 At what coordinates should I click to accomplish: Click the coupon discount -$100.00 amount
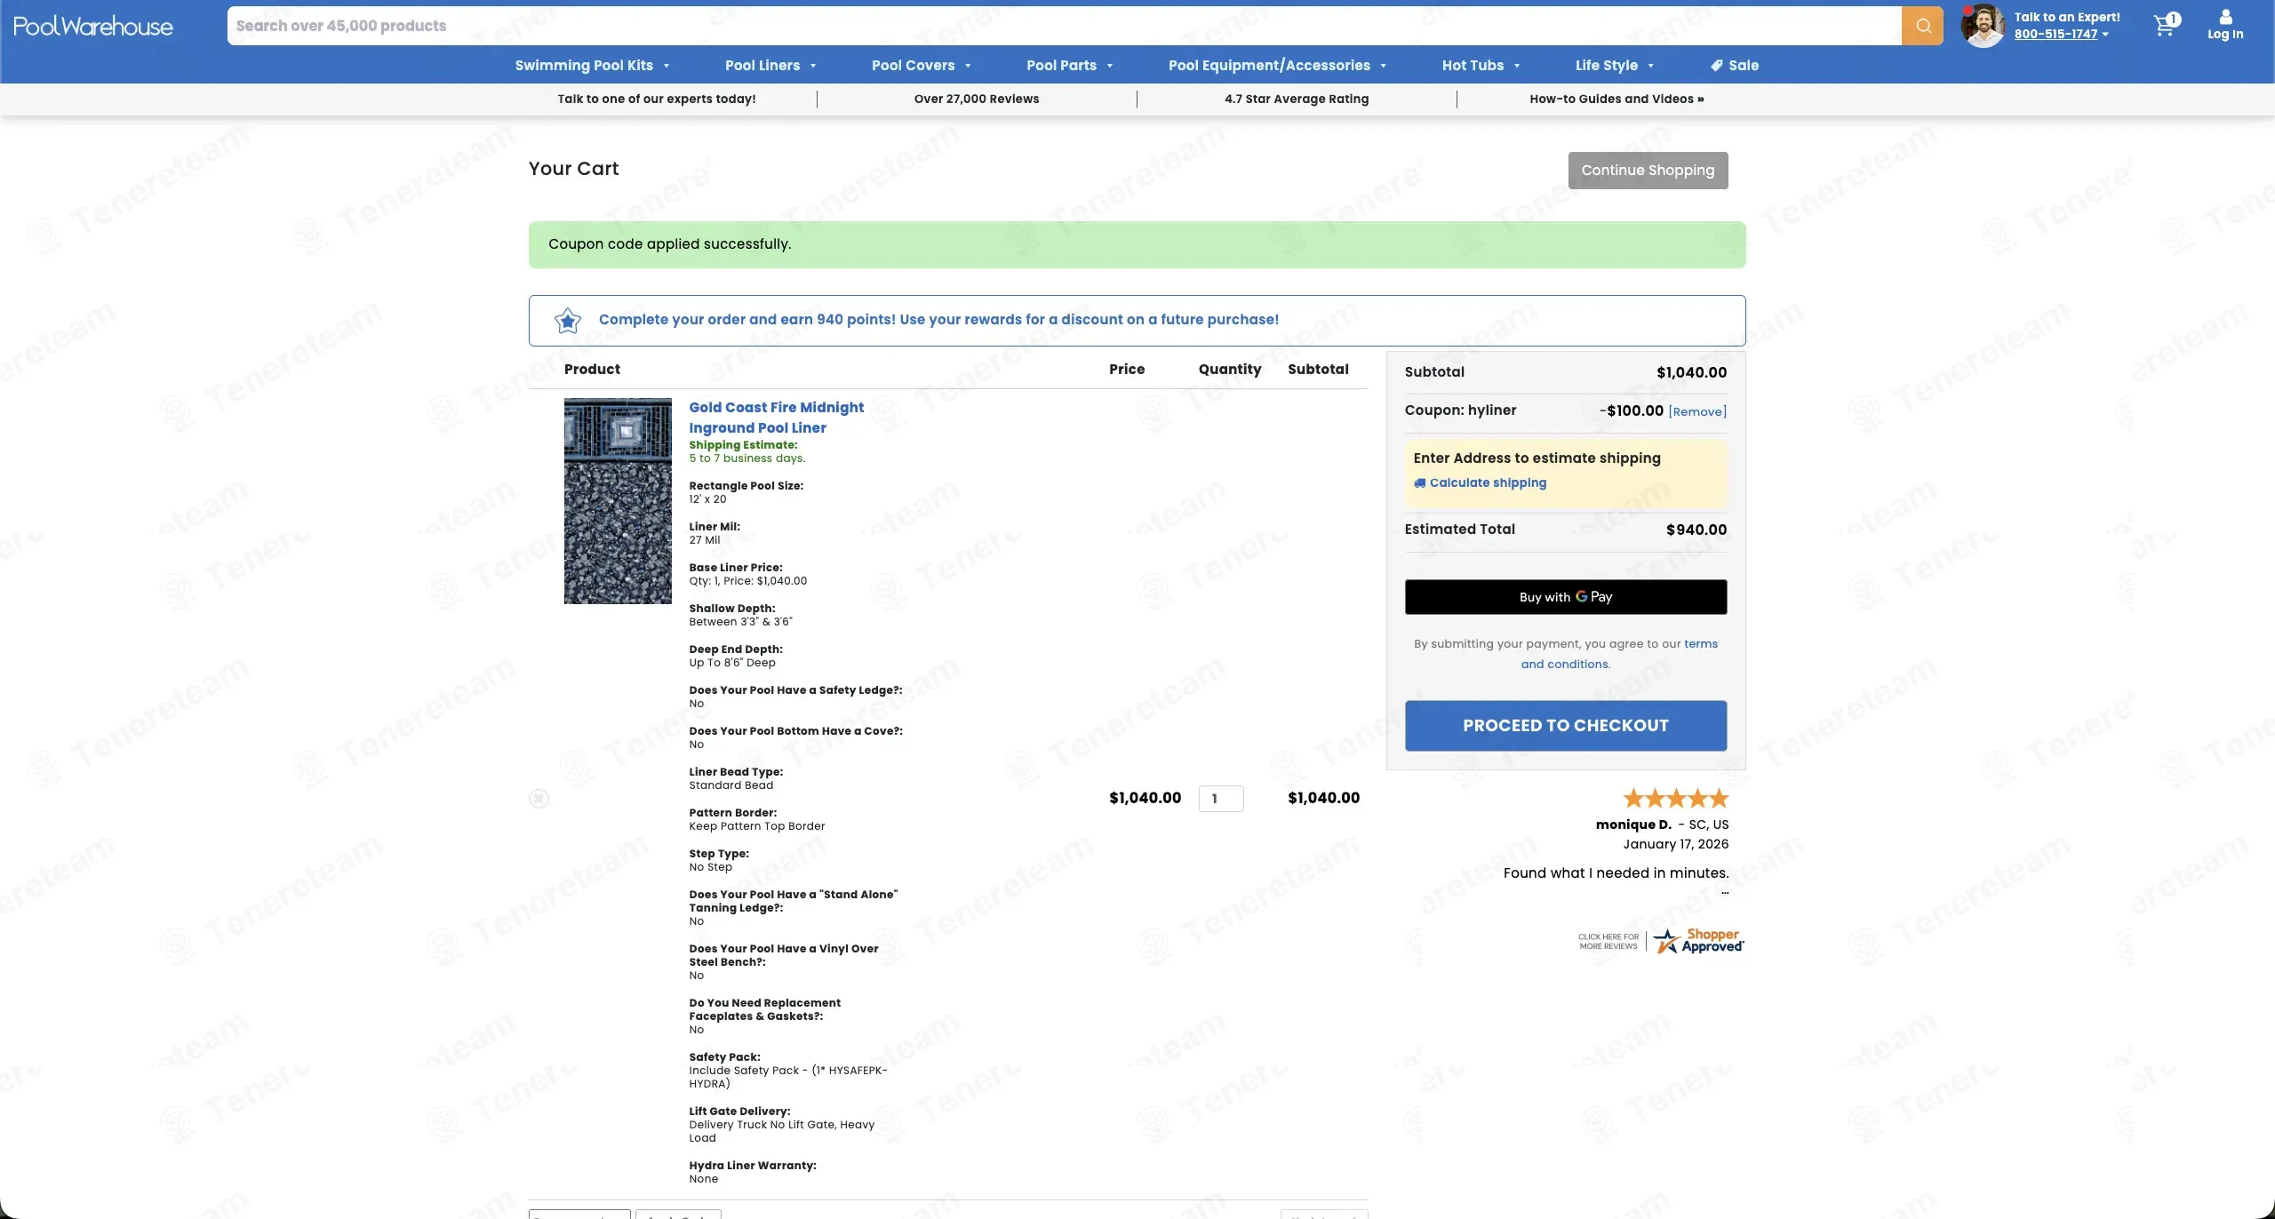pos(1631,410)
